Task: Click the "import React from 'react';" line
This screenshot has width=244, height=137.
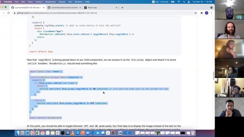Action: 46,72
